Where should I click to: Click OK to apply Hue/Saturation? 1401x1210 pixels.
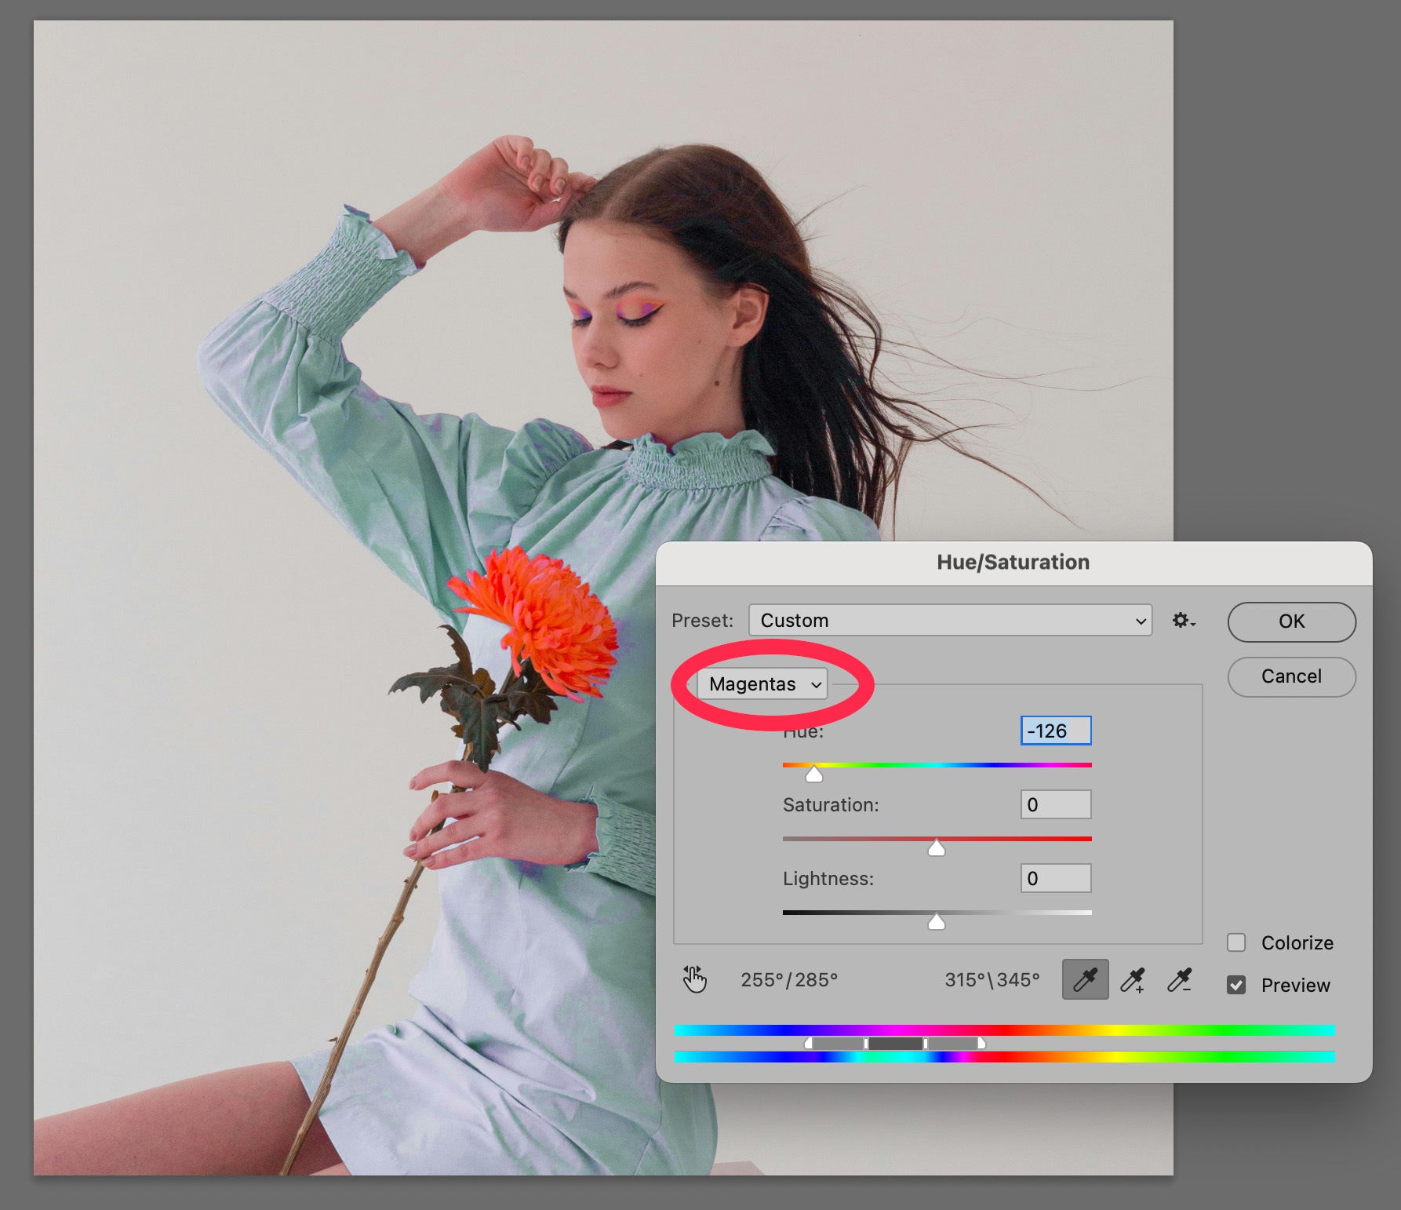1291,621
